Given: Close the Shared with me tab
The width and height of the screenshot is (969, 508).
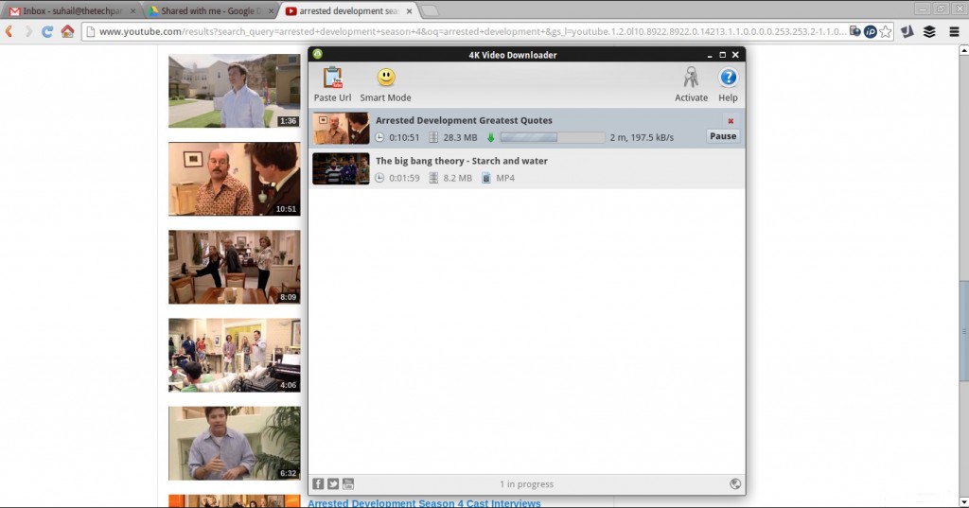Looking at the screenshot, I should (271, 11).
